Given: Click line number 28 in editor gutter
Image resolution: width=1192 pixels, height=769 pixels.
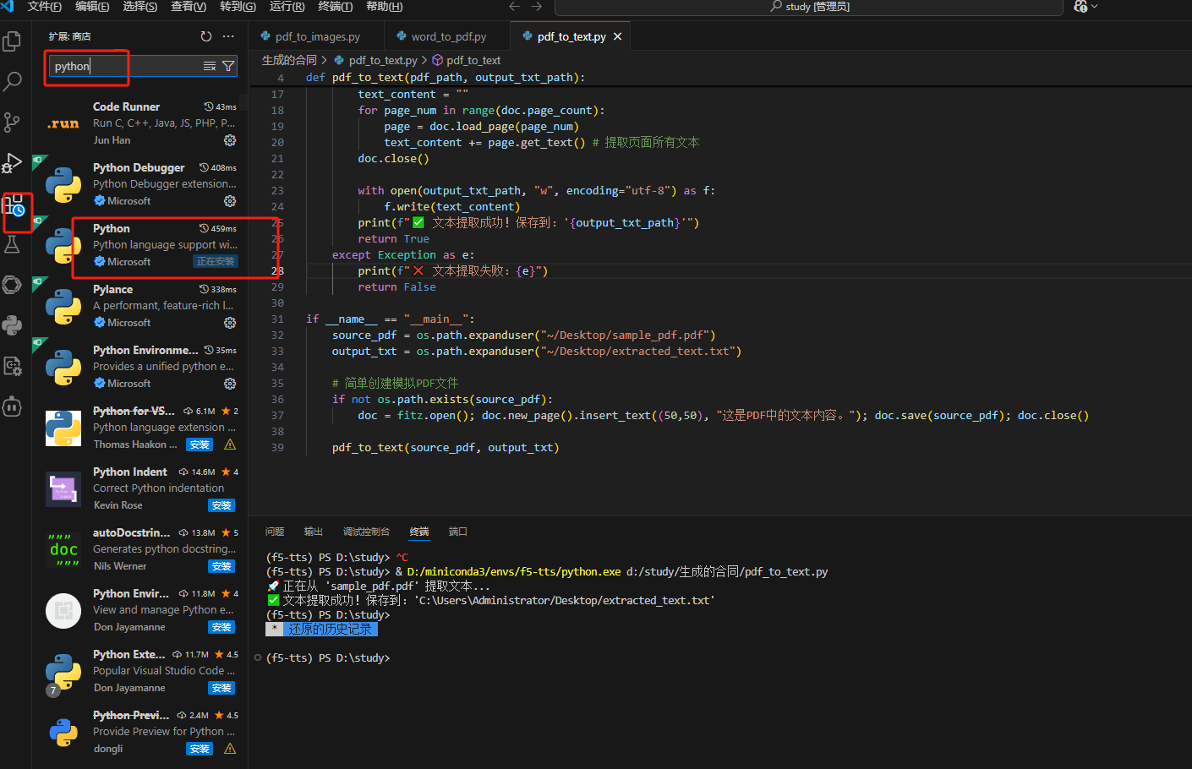Looking at the screenshot, I should [x=277, y=271].
